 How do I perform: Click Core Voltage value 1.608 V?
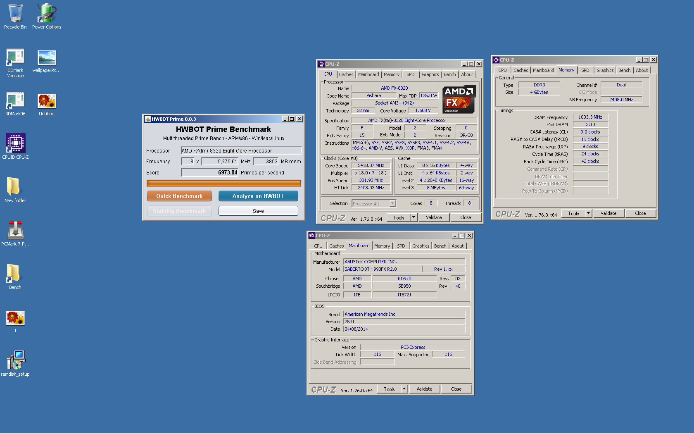tap(423, 110)
